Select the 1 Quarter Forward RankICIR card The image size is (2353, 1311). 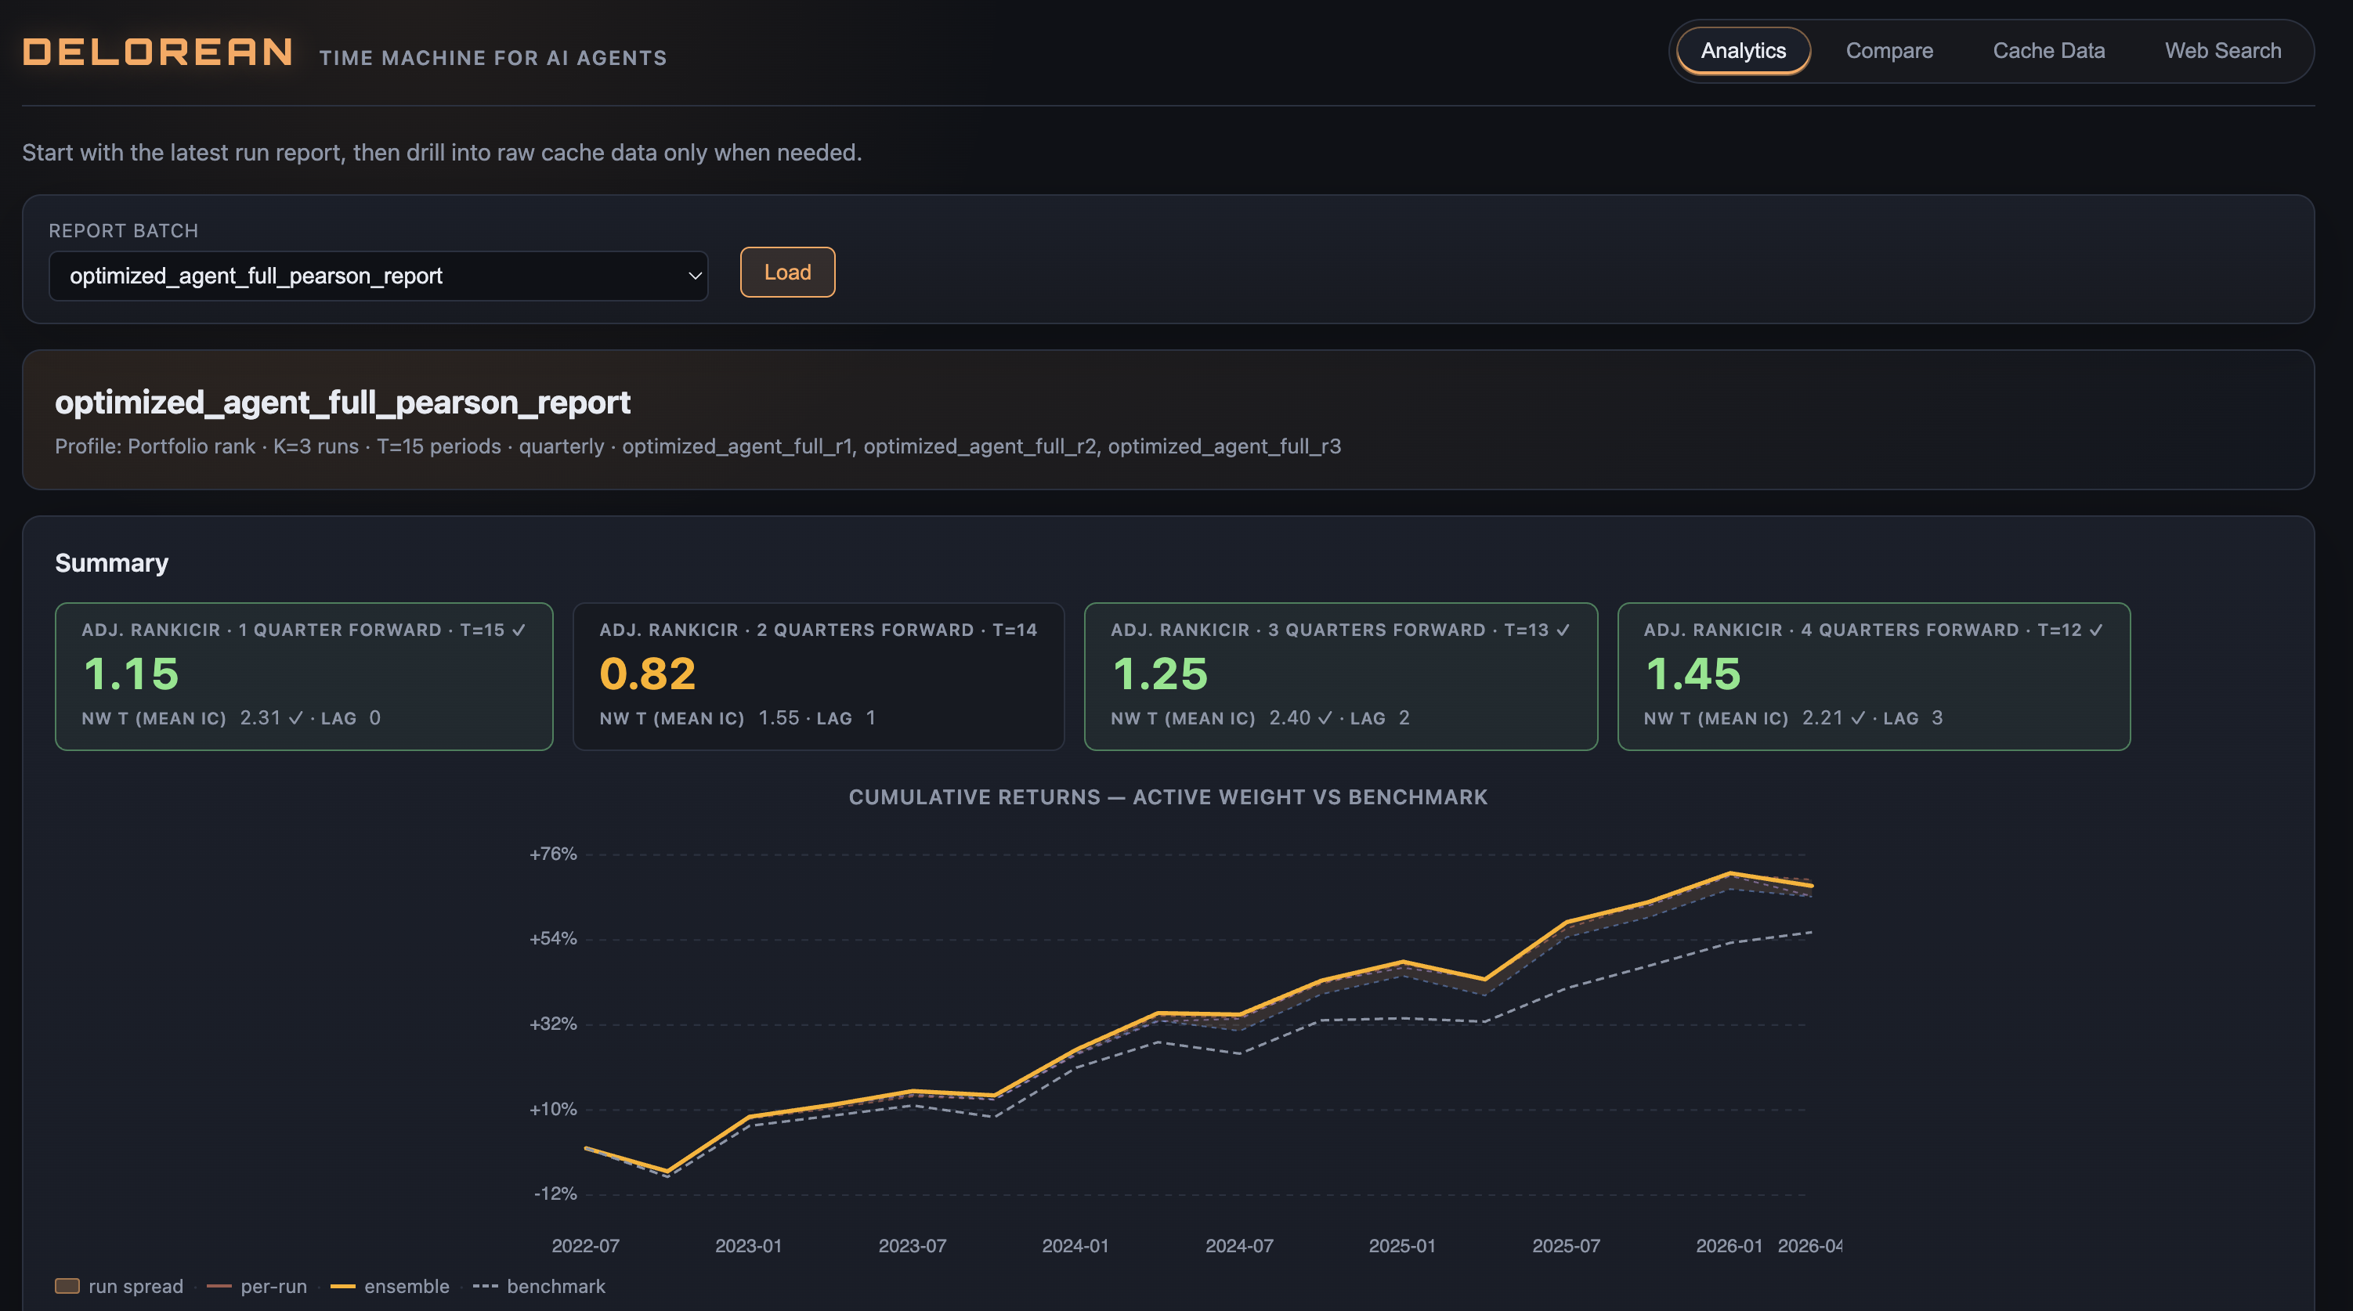[304, 676]
